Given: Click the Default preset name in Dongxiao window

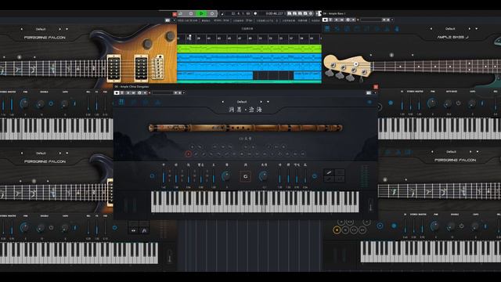Looking at the screenshot, I should click(x=242, y=102).
